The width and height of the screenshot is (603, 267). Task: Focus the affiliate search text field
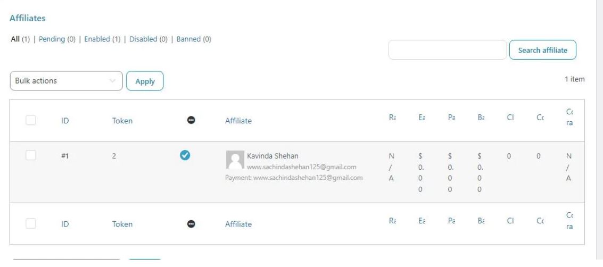pyautogui.click(x=447, y=50)
